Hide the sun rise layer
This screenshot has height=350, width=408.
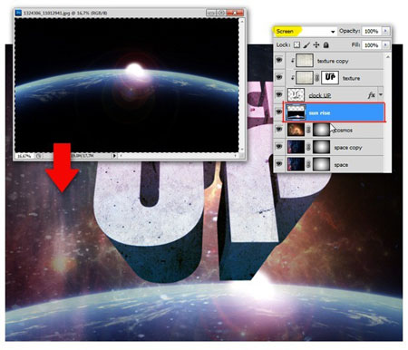pos(279,112)
